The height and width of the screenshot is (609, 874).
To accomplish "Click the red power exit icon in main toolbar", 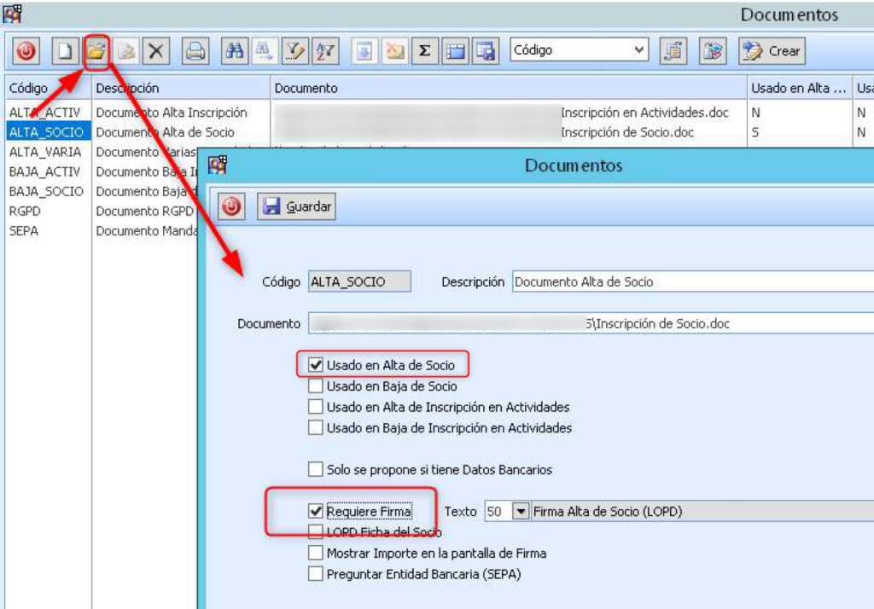I will (26, 52).
